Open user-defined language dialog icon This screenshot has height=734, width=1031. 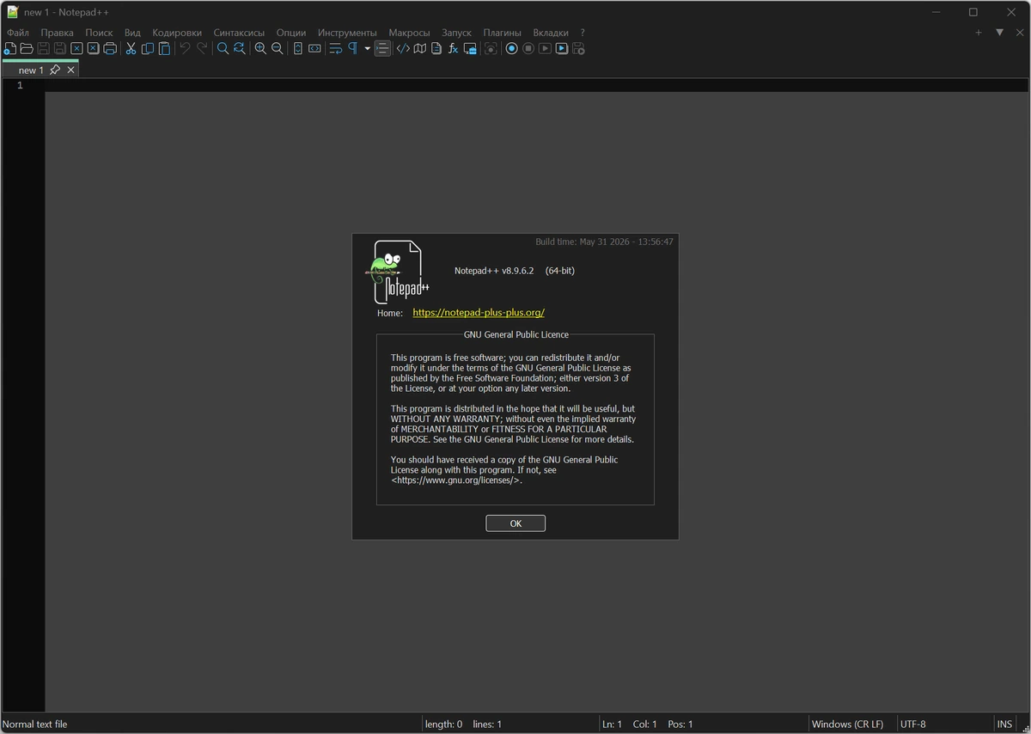coord(403,49)
